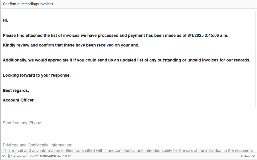Click the subject 'Confirm outstandings invoices'
The height and width of the screenshot is (160, 257).
click(x=28, y=4)
